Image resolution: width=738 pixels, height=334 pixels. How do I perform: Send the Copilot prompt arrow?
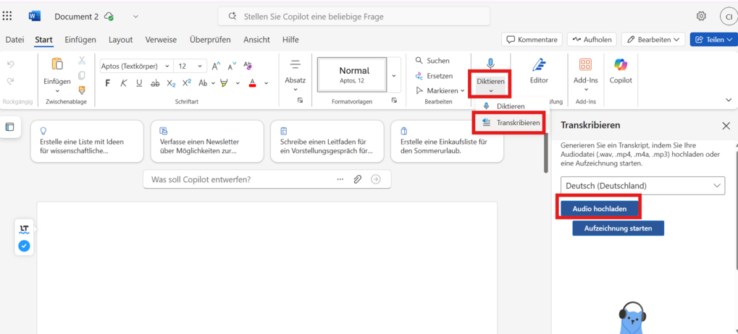(x=376, y=179)
